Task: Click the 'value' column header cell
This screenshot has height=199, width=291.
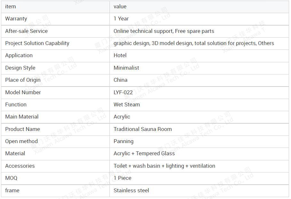Action: tap(199, 7)
